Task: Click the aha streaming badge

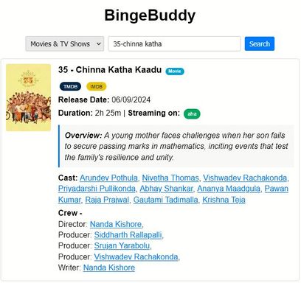Action: point(192,113)
